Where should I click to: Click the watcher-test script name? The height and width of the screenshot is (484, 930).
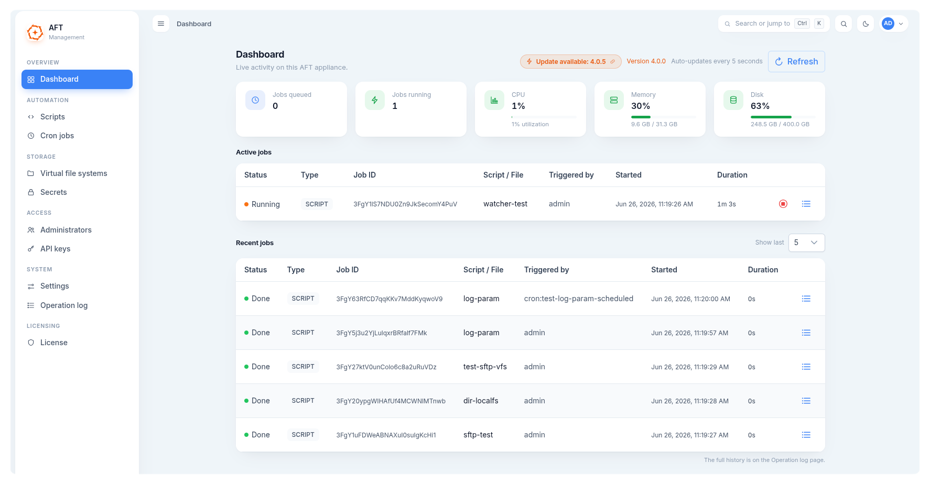click(505, 204)
